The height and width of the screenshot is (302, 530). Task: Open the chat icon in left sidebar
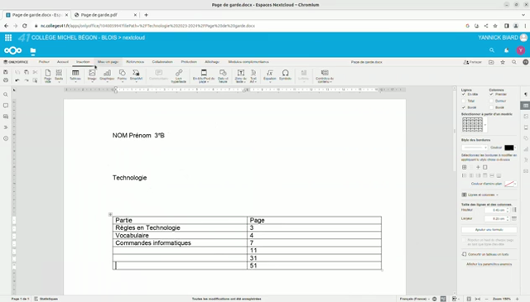[6, 117]
